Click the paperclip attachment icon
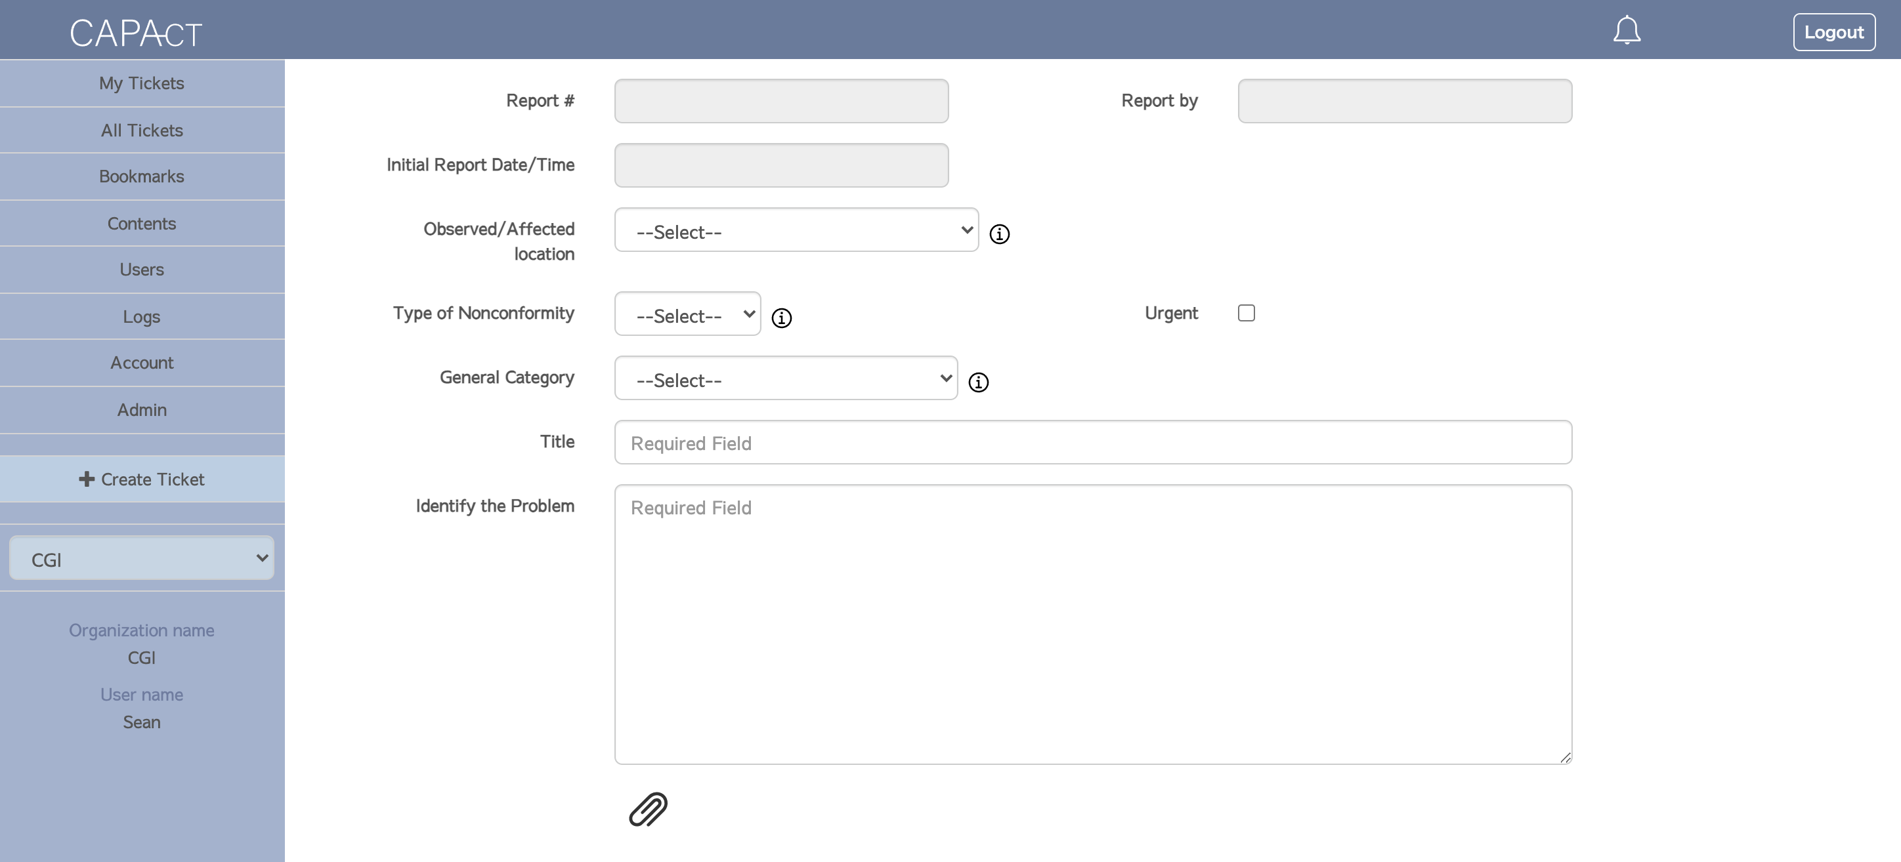Image resolution: width=1901 pixels, height=862 pixels. (648, 810)
